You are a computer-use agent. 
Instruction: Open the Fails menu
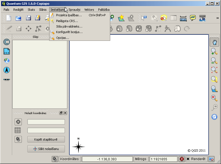pos(6,10)
